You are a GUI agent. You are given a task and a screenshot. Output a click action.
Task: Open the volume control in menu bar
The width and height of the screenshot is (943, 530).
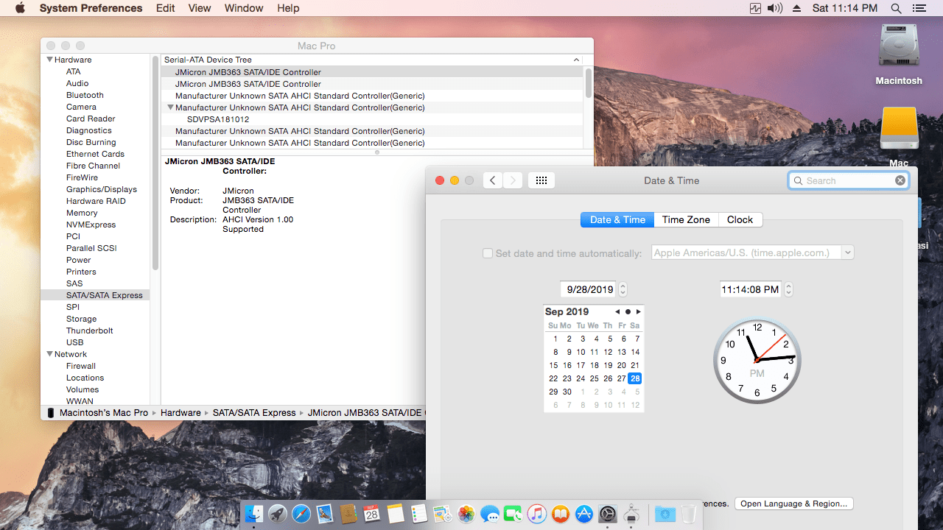tap(775, 8)
